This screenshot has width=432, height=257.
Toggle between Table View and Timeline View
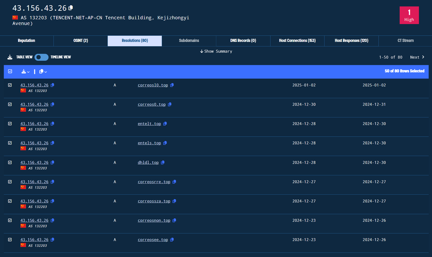pyautogui.click(x=41, y=57)
